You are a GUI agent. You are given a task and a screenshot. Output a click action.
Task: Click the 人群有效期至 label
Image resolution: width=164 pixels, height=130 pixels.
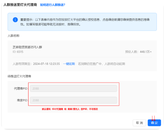coord(22,64)
